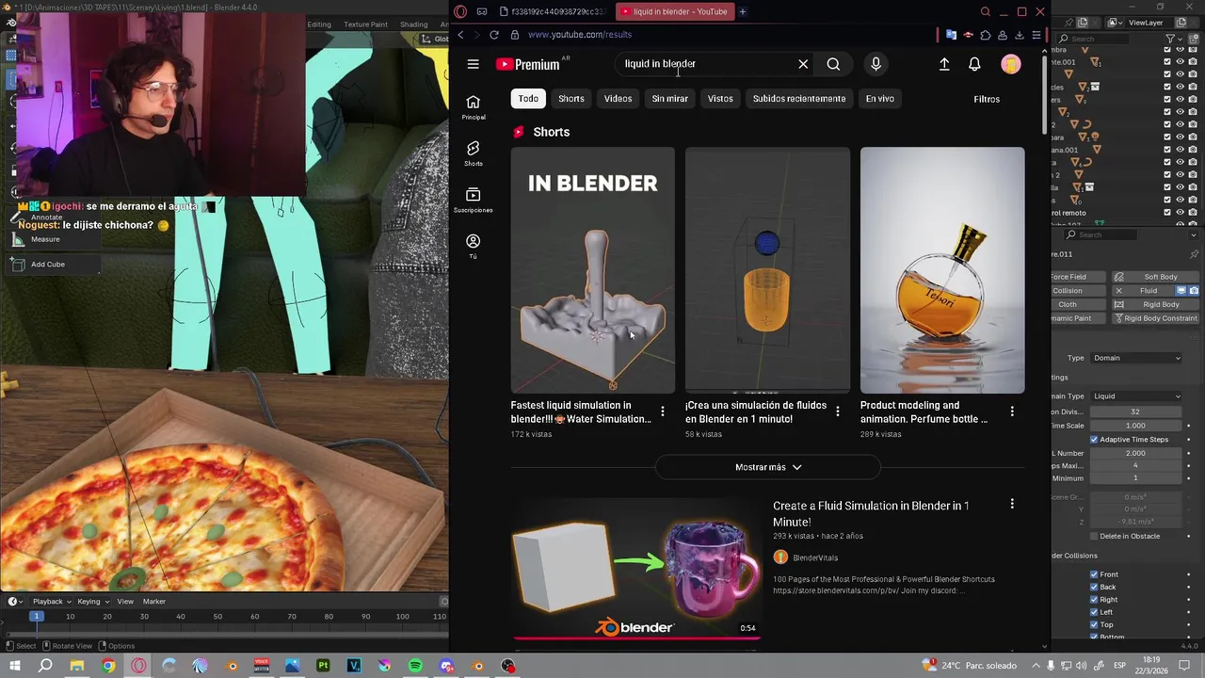
Task: Open the YouTube hamburger menu
Action: coord(473,64)
